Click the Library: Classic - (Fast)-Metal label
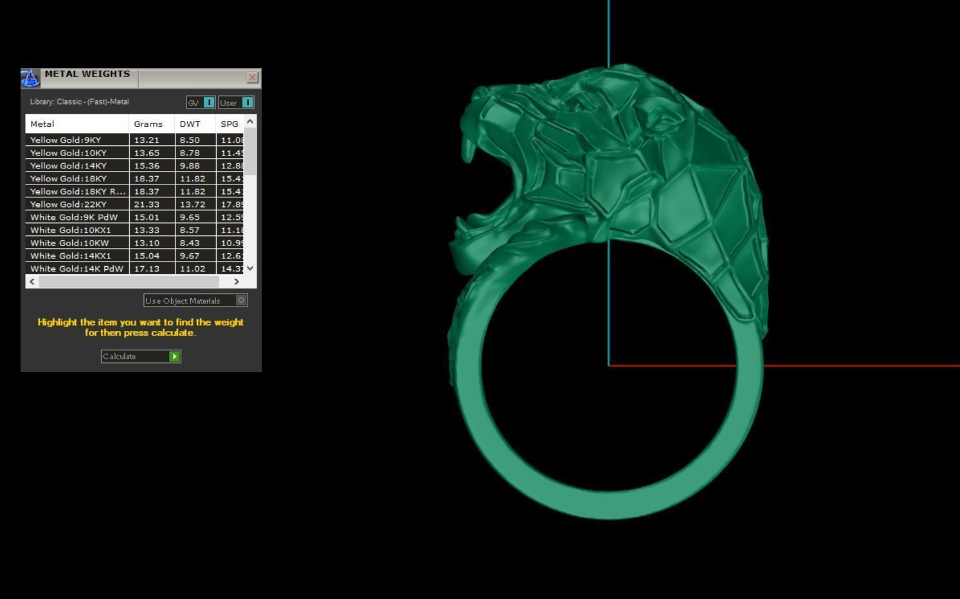960x599 pixels. click(x=80, y=102)
